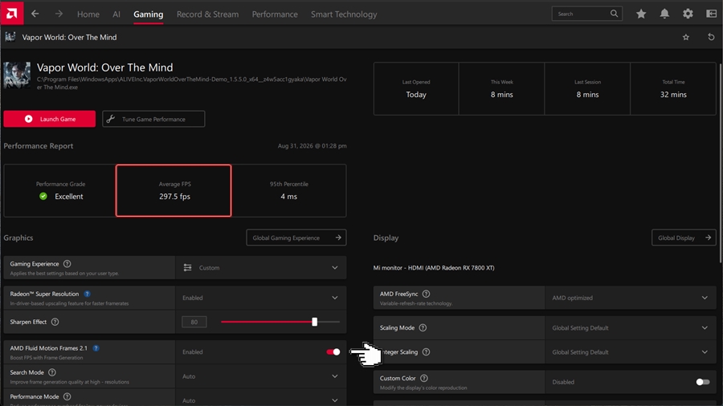The height and width of the screenshot is (406, 723).
Task: Show help for Custom Color
Action: point(424,378)
